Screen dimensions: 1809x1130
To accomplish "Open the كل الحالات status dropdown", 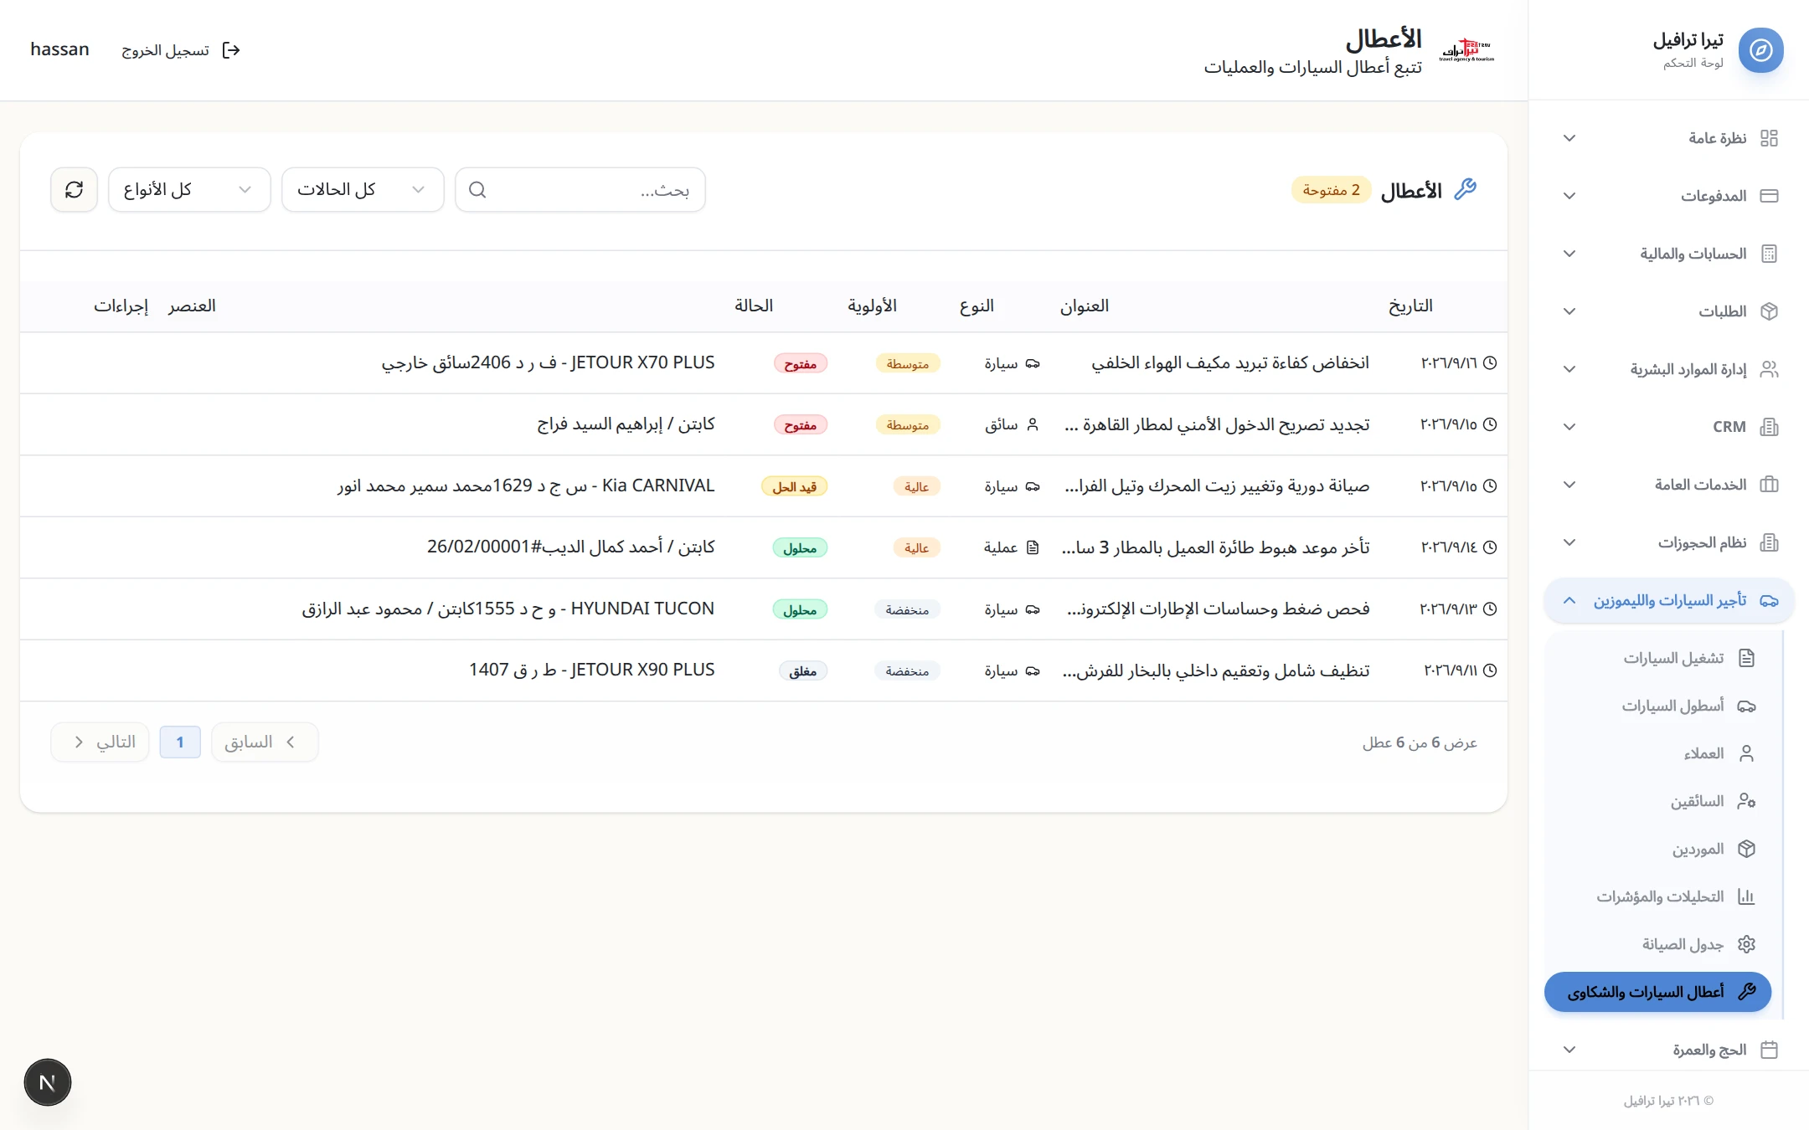I will coord(363,190).
